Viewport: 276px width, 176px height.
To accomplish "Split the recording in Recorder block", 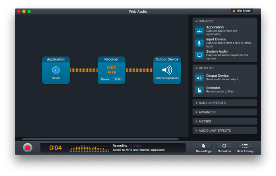I will click(x=118, y=79).
